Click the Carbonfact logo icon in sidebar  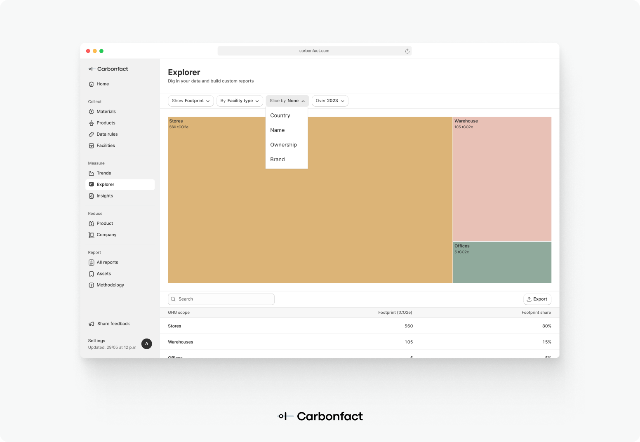[x=92, y=69]
